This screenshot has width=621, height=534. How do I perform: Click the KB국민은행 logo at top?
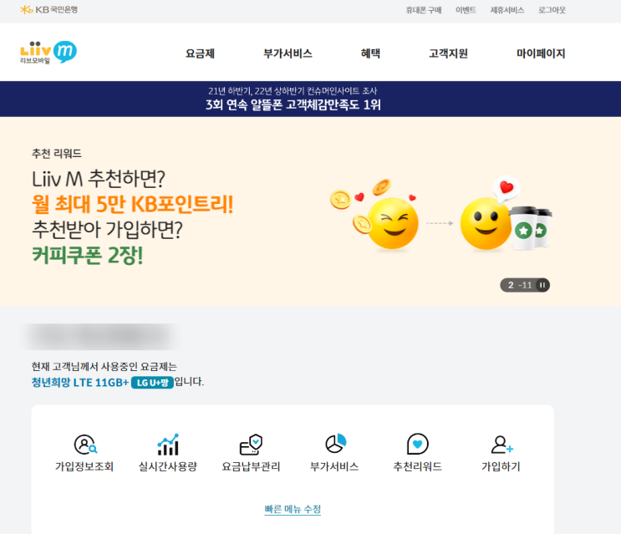tap(49, 9)
